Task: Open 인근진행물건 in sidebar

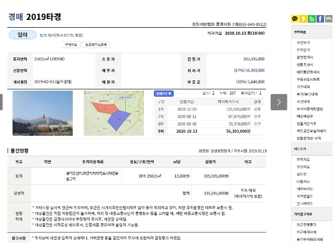Action: pos(306,224)
